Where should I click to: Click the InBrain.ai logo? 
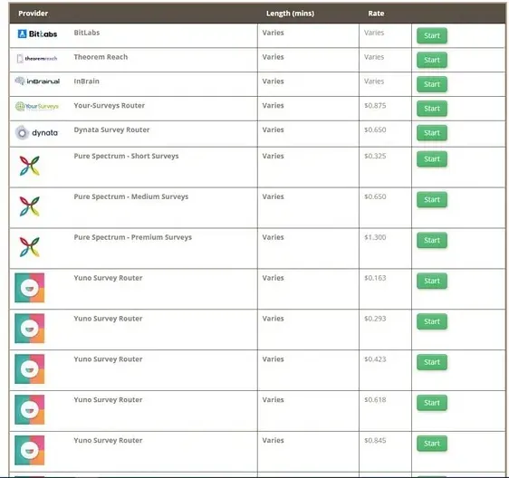point(37,81)
